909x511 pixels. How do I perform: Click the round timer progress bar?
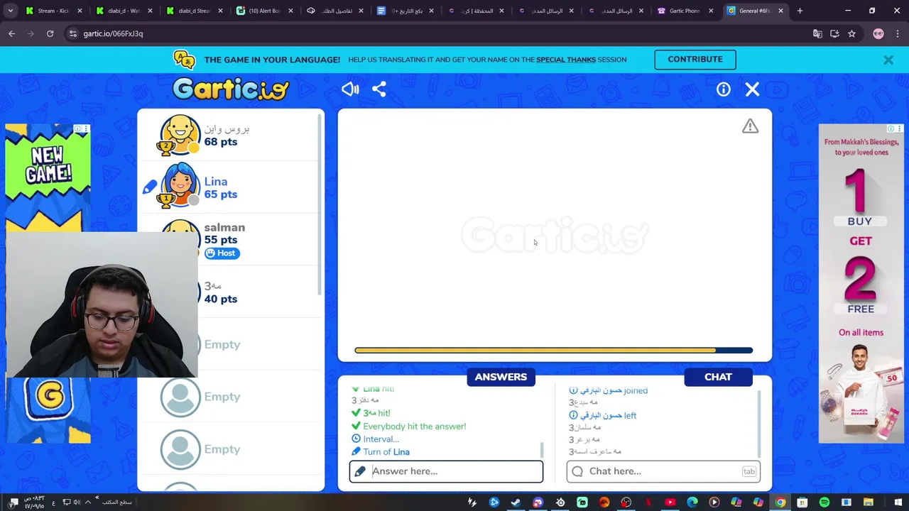pyautogui.click(x=553, y=351)
